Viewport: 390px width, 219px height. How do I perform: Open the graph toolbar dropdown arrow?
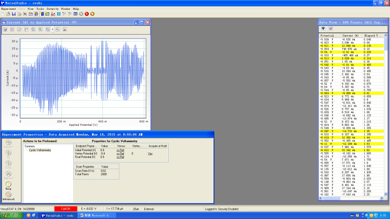pos(53,29)
